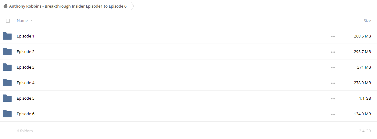The width and height of the screenshot is (377, 139).
Task: Sort files by Size column
Action: click(367, 21)
